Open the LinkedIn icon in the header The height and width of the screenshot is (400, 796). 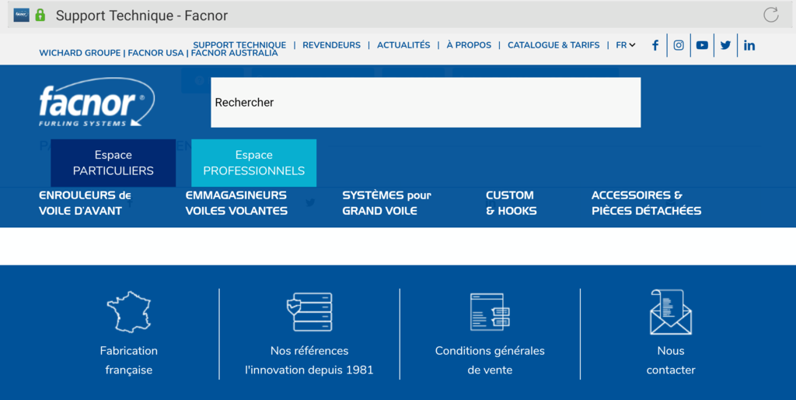point(749,45)
